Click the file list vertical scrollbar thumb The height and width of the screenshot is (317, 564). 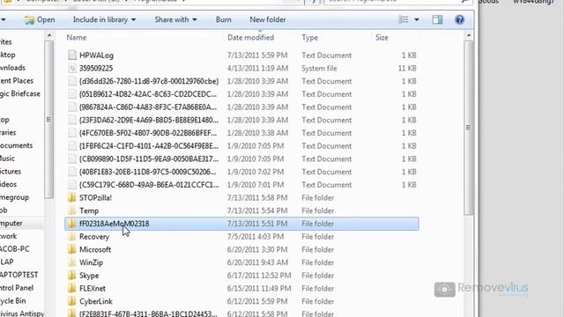(468, 128)
